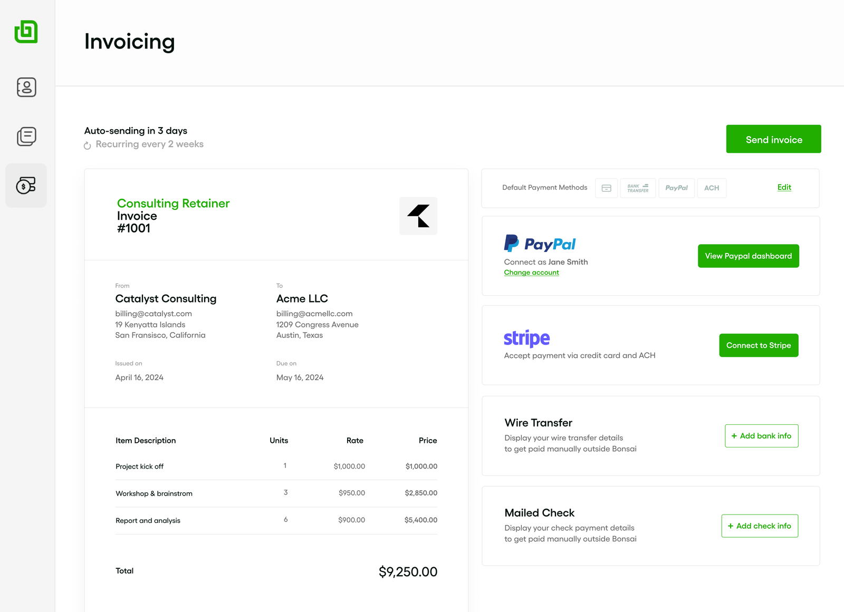Click the Stripe logo
This screenshot has width=844, height=612.
(526, 338)
